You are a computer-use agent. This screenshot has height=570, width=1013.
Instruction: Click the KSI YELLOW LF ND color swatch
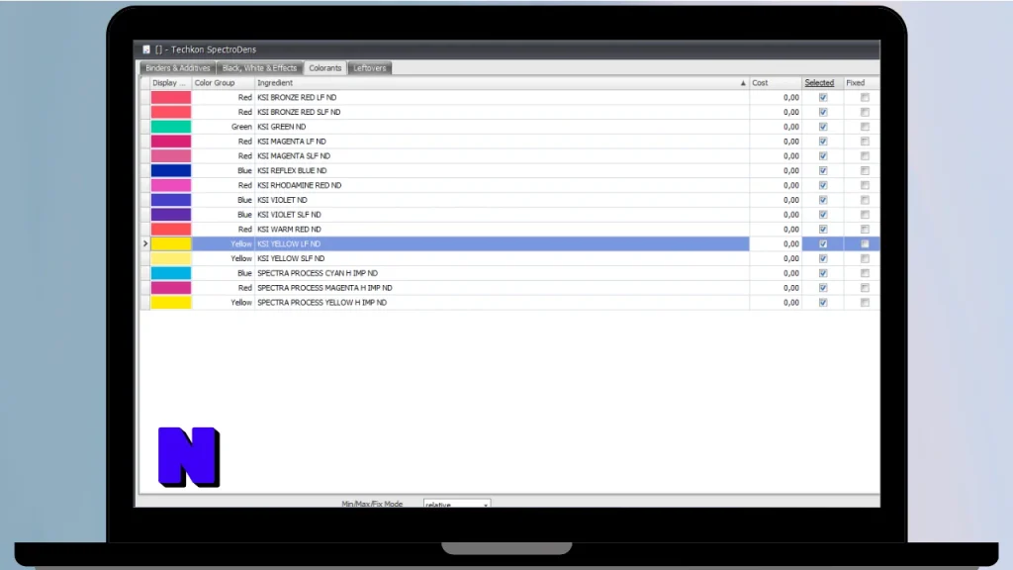171,243
